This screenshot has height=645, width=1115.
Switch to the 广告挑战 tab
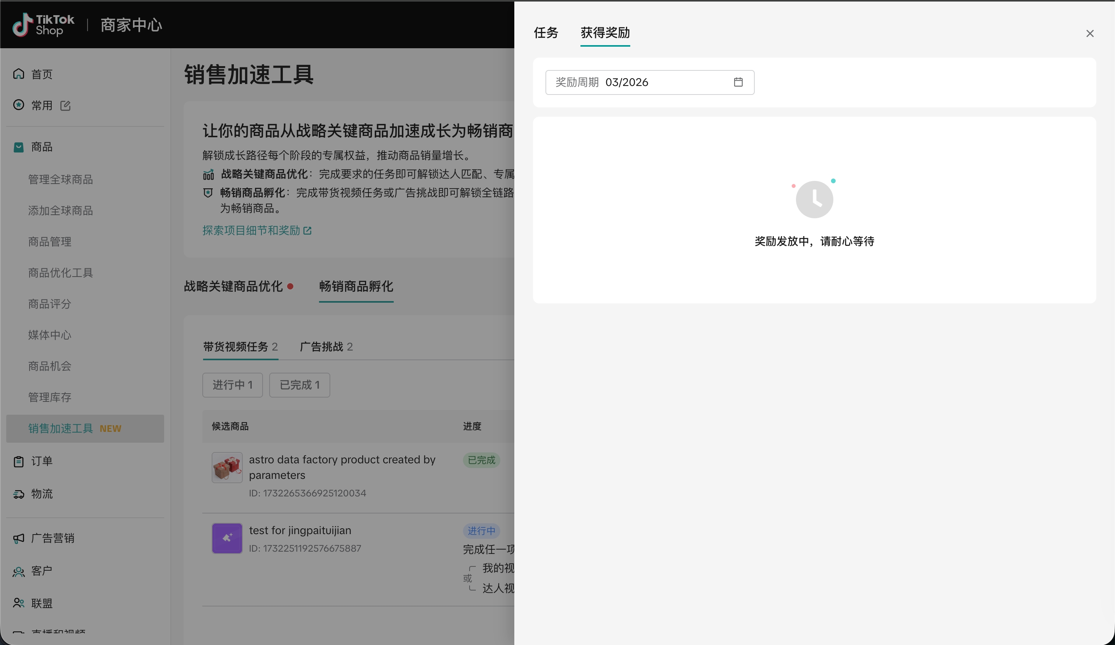pos(326,346)
